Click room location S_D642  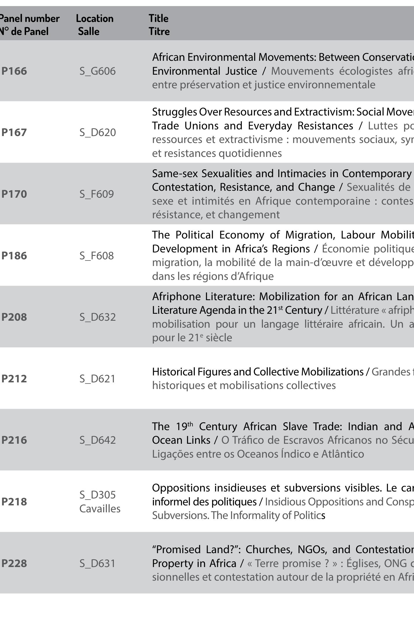click(98, 440)
